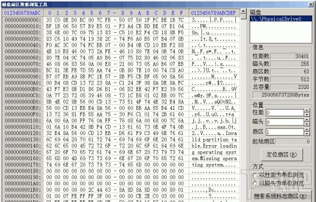Click ASCII text "lid partition ta" row
Image resolution: width=316 pixels, height=202 pixels.
coord(214,139)
